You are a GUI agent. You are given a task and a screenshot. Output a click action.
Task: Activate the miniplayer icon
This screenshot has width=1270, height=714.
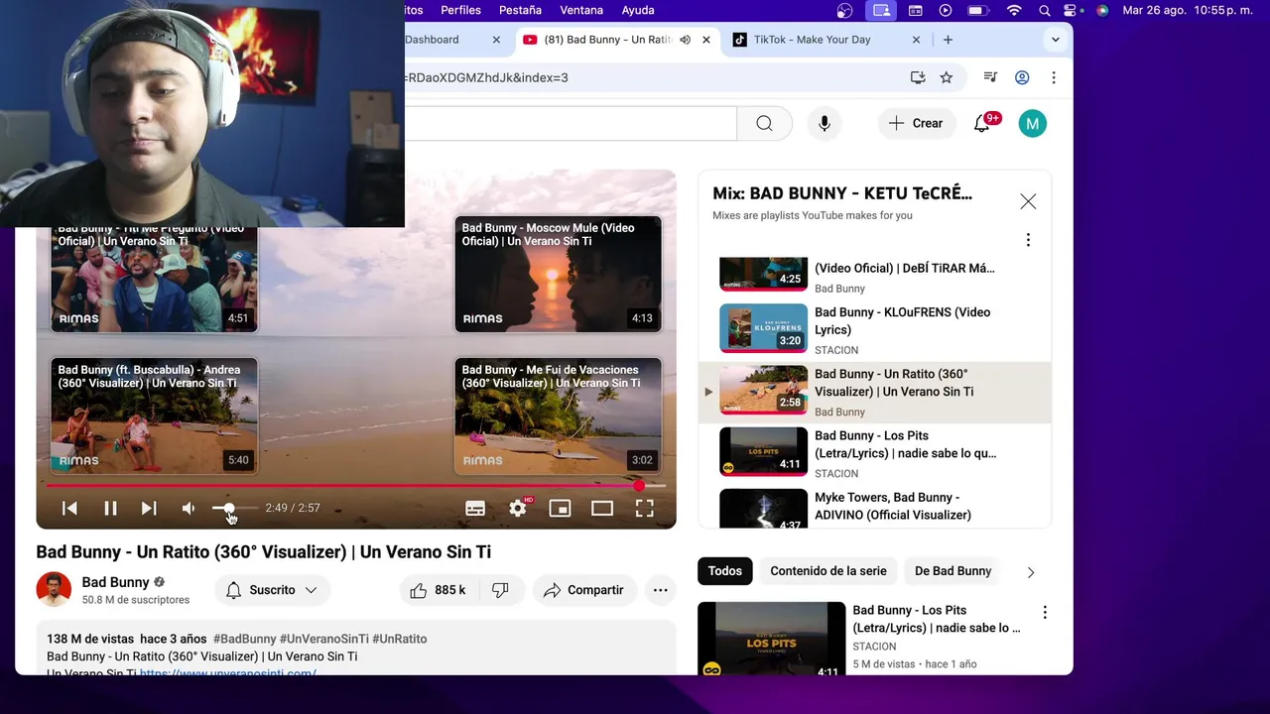click(560, 508)
